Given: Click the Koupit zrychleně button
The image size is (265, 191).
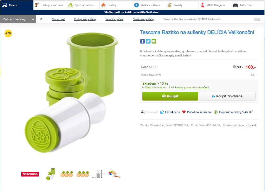Looking at the screenshot, I should point(227,96).
